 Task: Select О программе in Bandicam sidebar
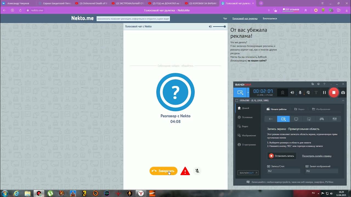pos(248,144)
